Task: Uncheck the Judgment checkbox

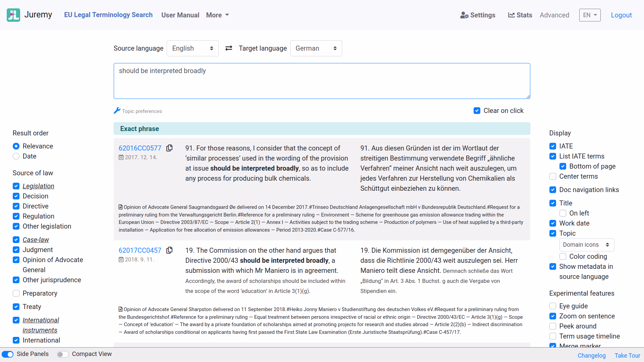Action: tap(16, 250)
